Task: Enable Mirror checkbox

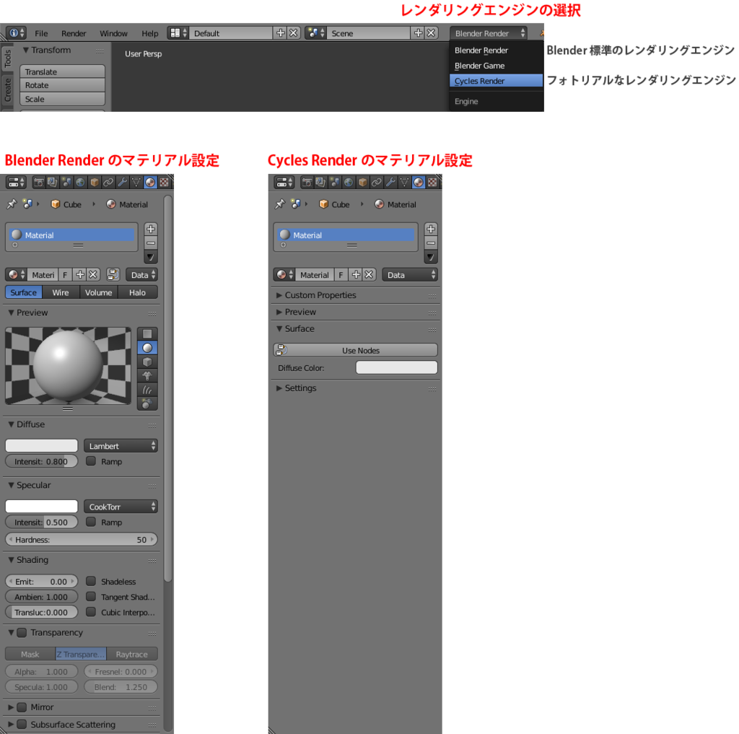Action: [x=22, y=707]
